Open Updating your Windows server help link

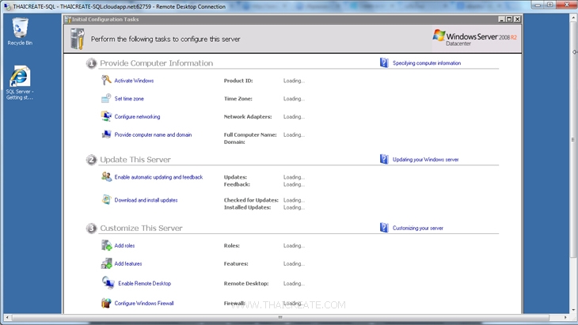425,159
